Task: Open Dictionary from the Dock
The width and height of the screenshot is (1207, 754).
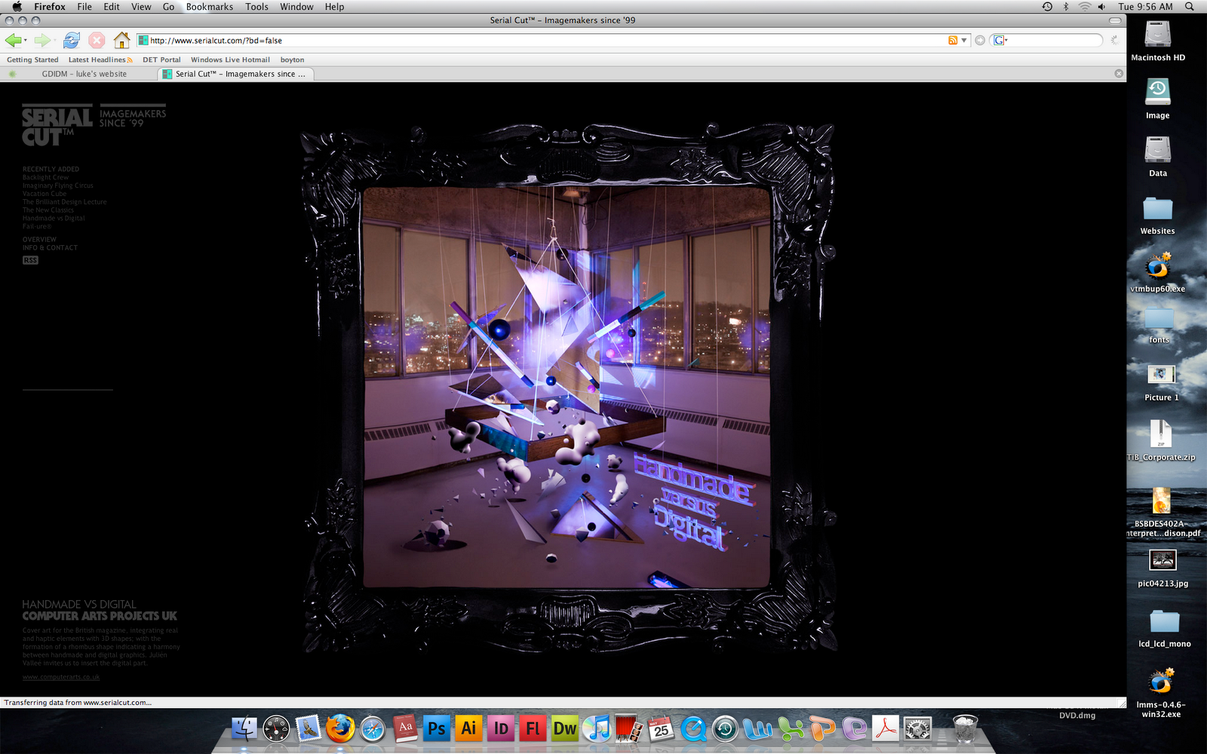Action: (405, 728)
